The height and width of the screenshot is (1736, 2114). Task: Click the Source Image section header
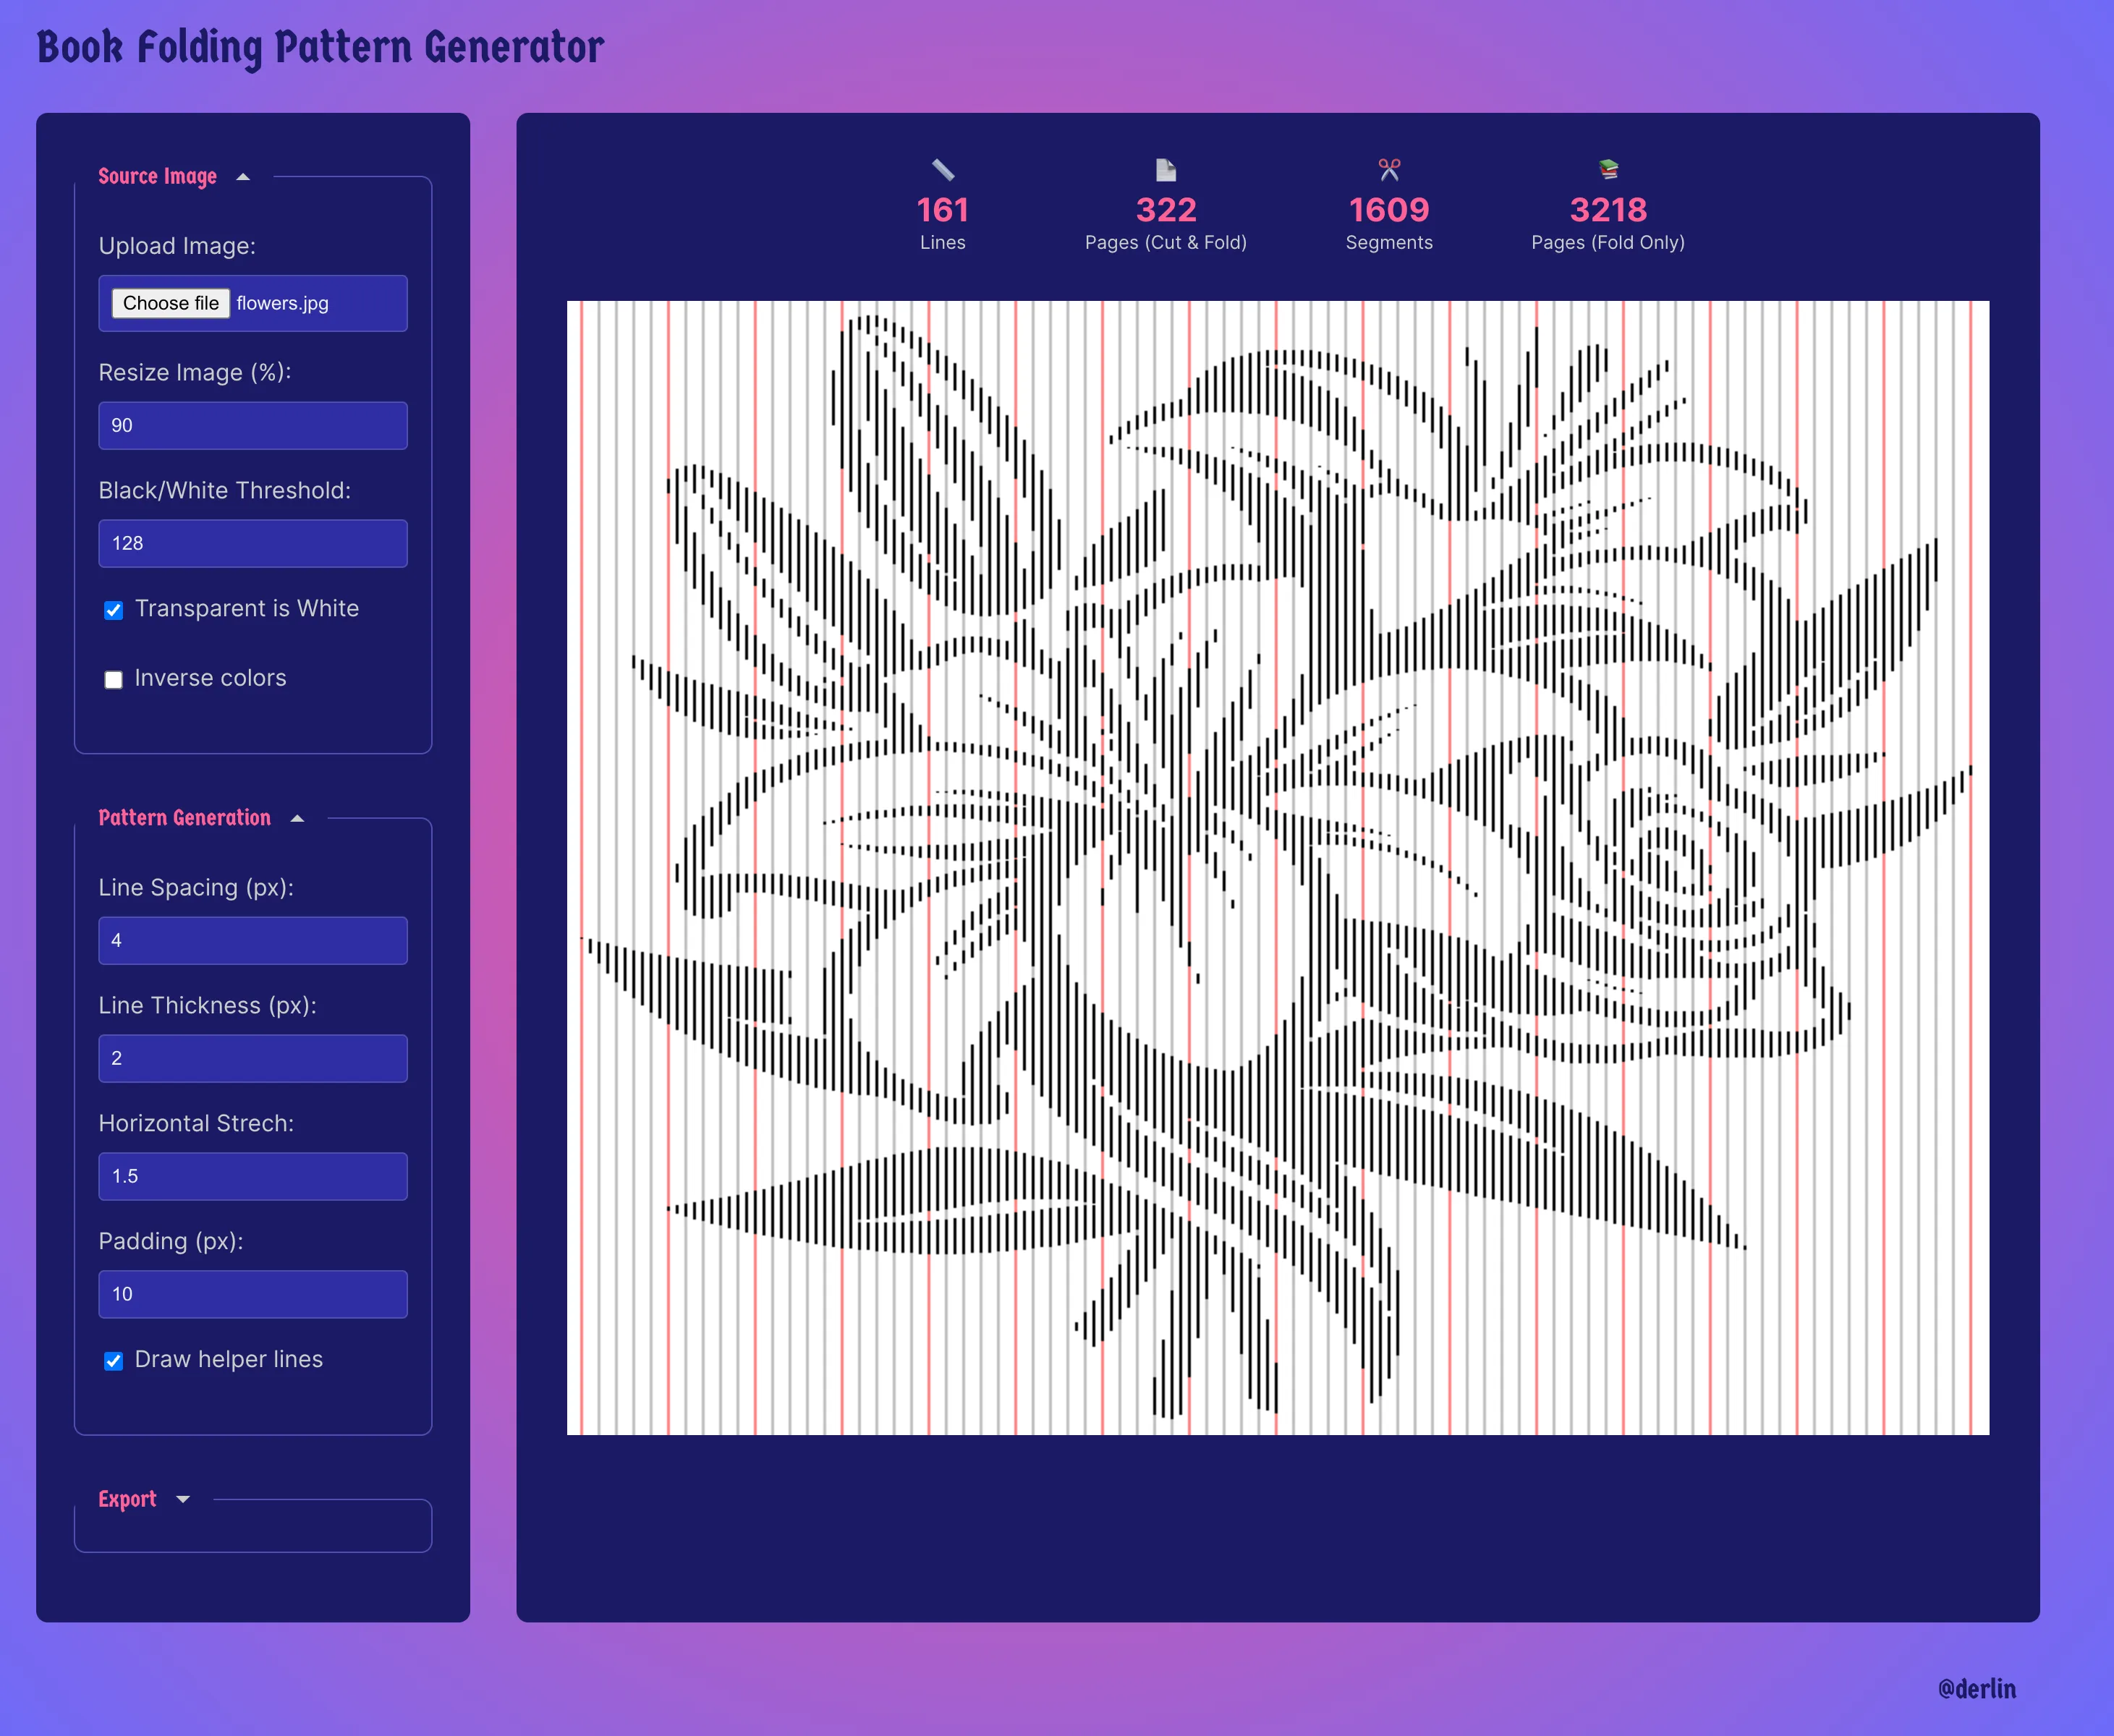point(158,176)
